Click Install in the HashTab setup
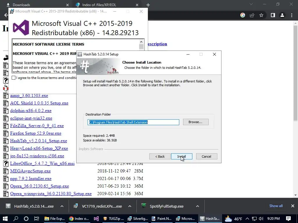The width and height of the screenshot is (298, 223). pos(182,157)
